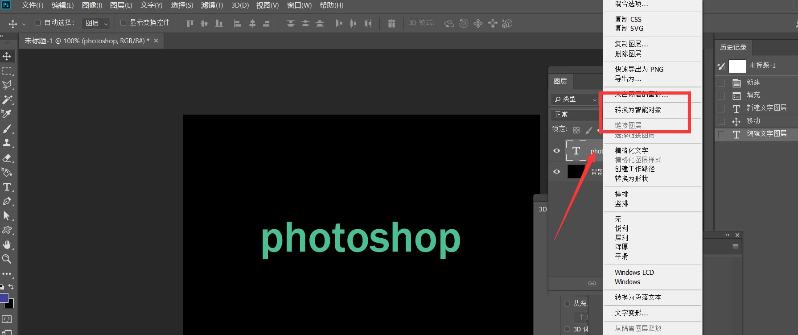Open the 滤镜(T) menu
The height and width of the screenshot is (335, 798).
[x=212, y=5]
